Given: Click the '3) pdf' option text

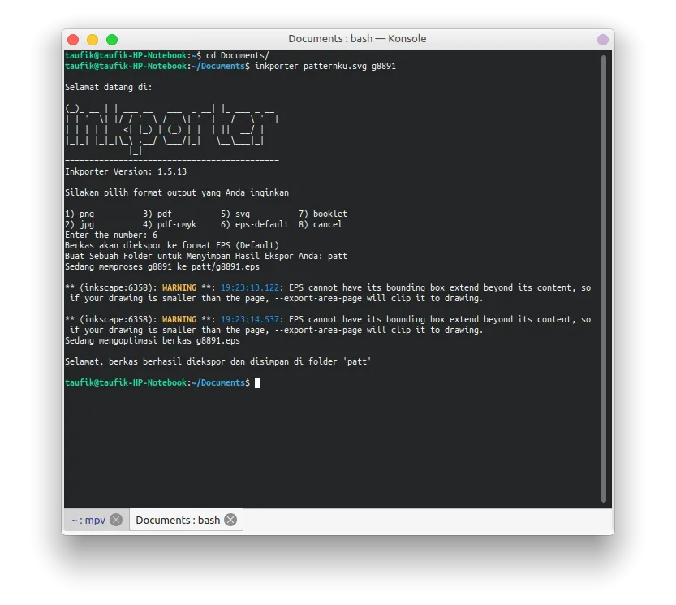Looking at the screenshot, I should point(157,214).
